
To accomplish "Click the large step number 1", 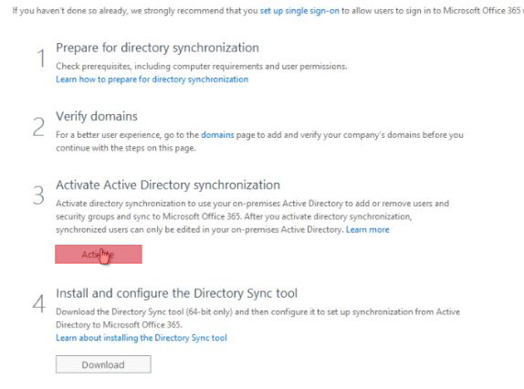I will coord(41,58).
